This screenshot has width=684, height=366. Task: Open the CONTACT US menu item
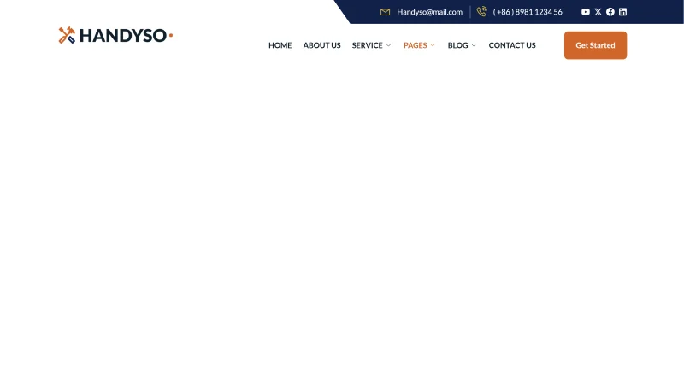(x=512, y=45)
